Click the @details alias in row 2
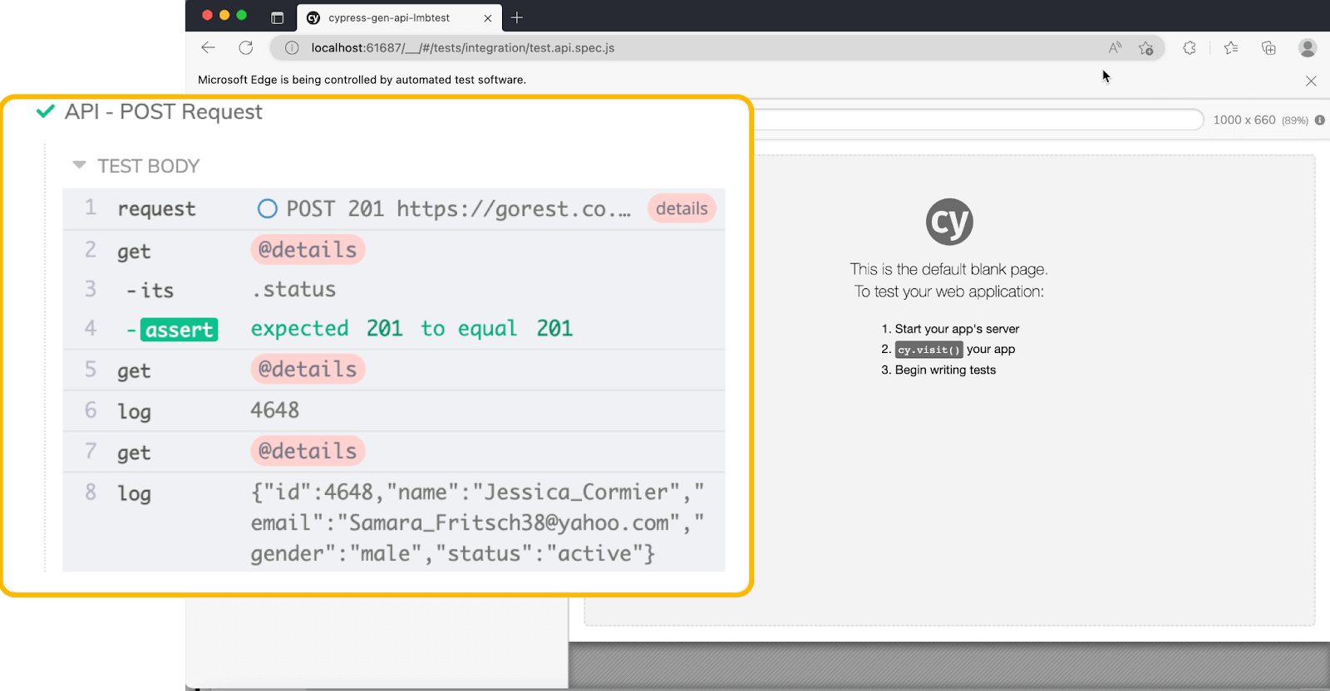Screen dimensions: 1330x691 (308, 249)
